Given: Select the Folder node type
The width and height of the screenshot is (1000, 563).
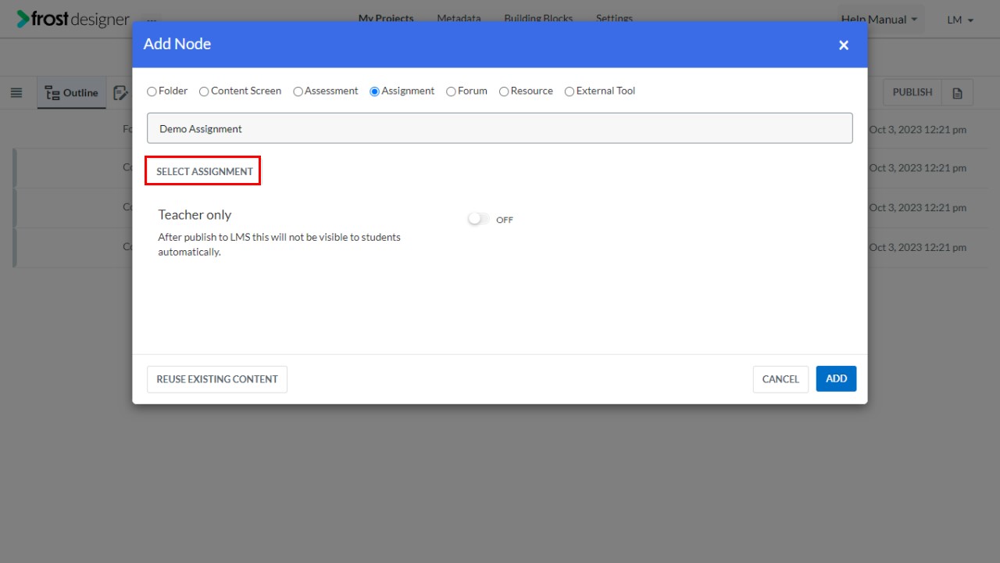Looking at the screenshot, I should 152,91.
